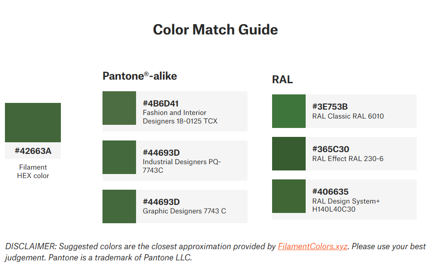Click the #4B6D41 hex code text

pyautogui.click(x=161, y=103)
